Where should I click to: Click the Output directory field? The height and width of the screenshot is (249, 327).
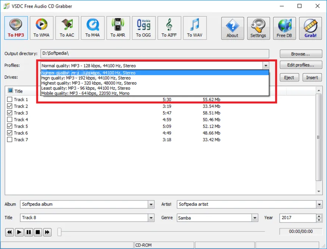(x=155, y=54)
